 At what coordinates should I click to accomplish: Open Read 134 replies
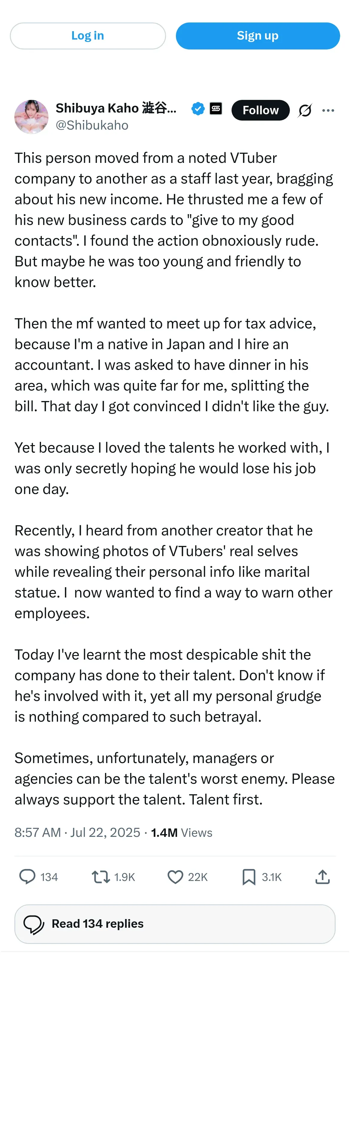(x=175, y=924)
